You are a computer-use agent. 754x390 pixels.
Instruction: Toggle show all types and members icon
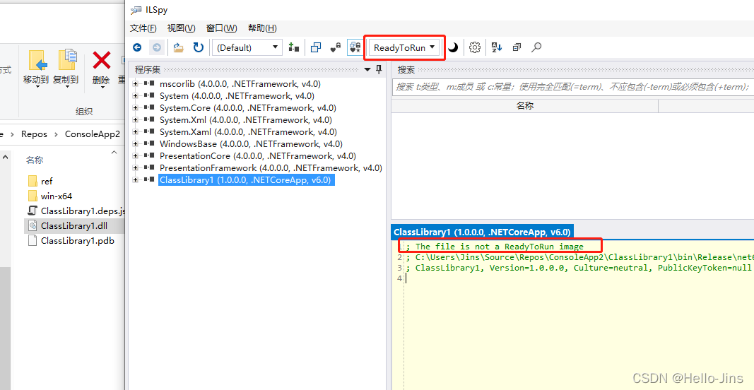(x=355, y=47)
